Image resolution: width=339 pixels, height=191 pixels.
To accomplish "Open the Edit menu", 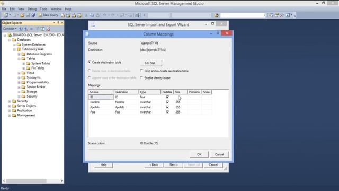I will click(x=12, y=9).
